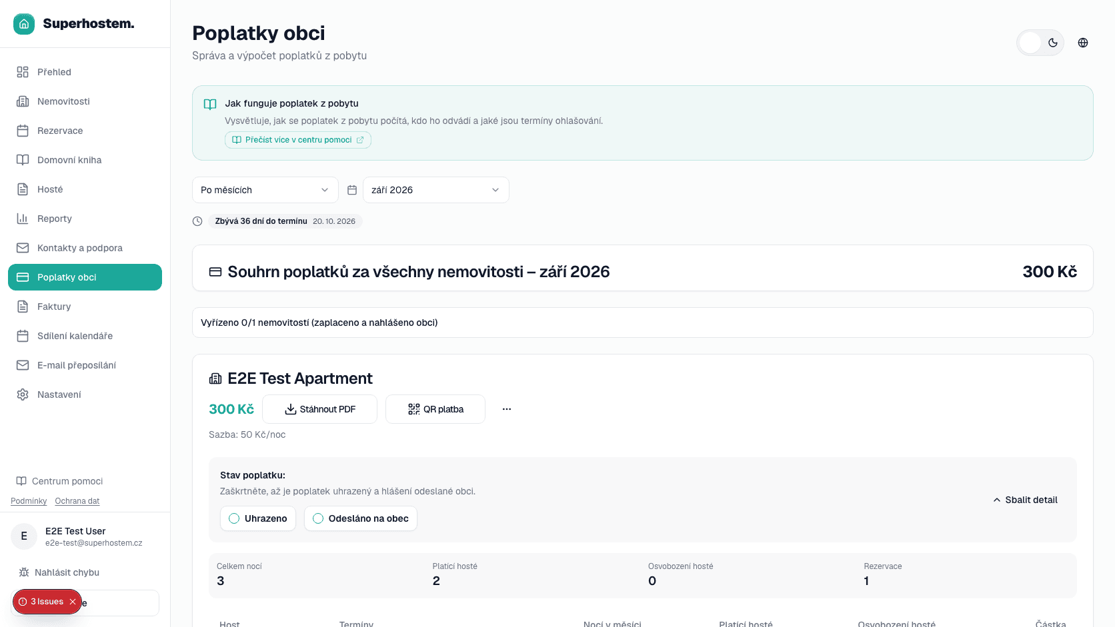
Task: Open the září 2026 month dropdown
Action: (x=436, y=190)
